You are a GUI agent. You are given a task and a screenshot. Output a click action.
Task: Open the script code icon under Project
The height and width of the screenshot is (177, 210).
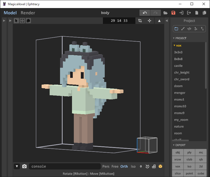click(189, 29)
